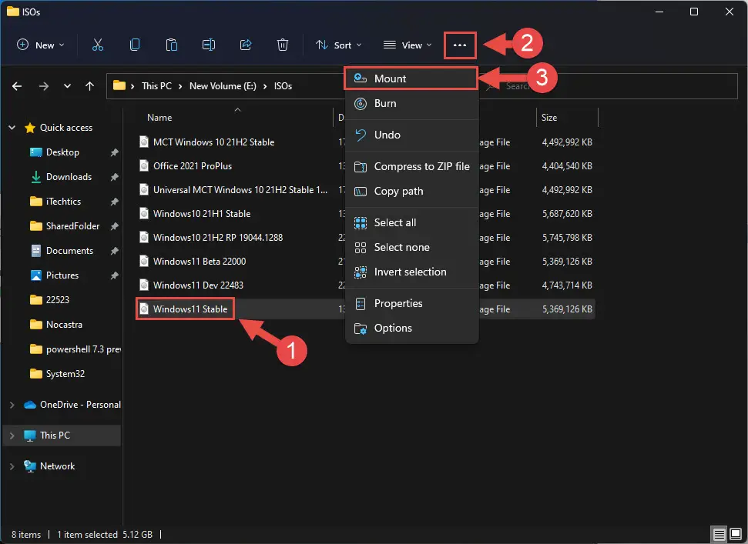The width and height of the screenshot is (748, 544).
Task: Switch to large thumbnails view icon
Action: pos(735,534)
